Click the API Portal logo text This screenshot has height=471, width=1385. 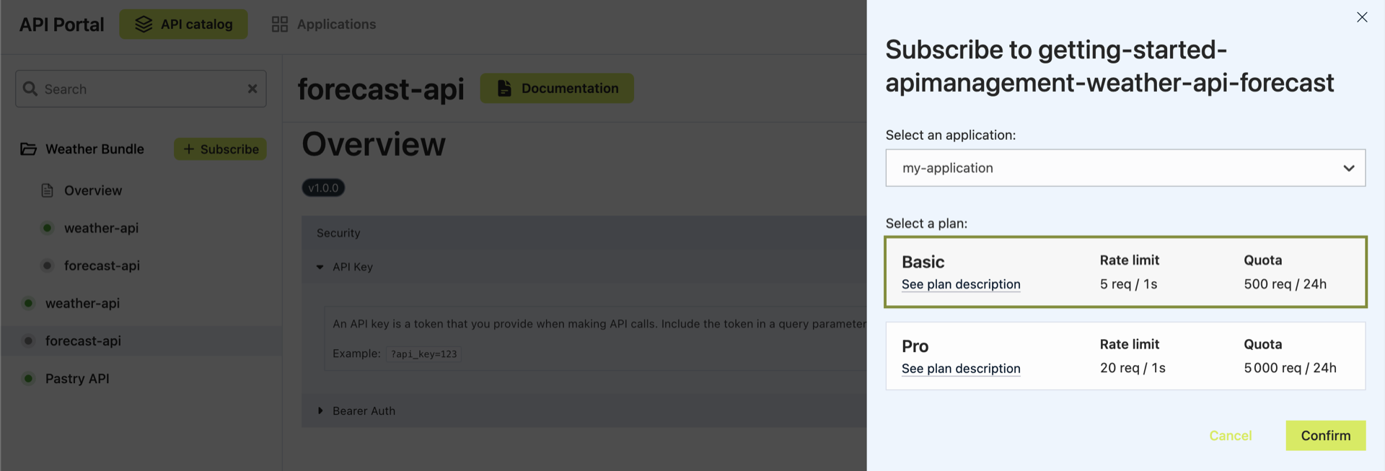click(x=61, y=25)
